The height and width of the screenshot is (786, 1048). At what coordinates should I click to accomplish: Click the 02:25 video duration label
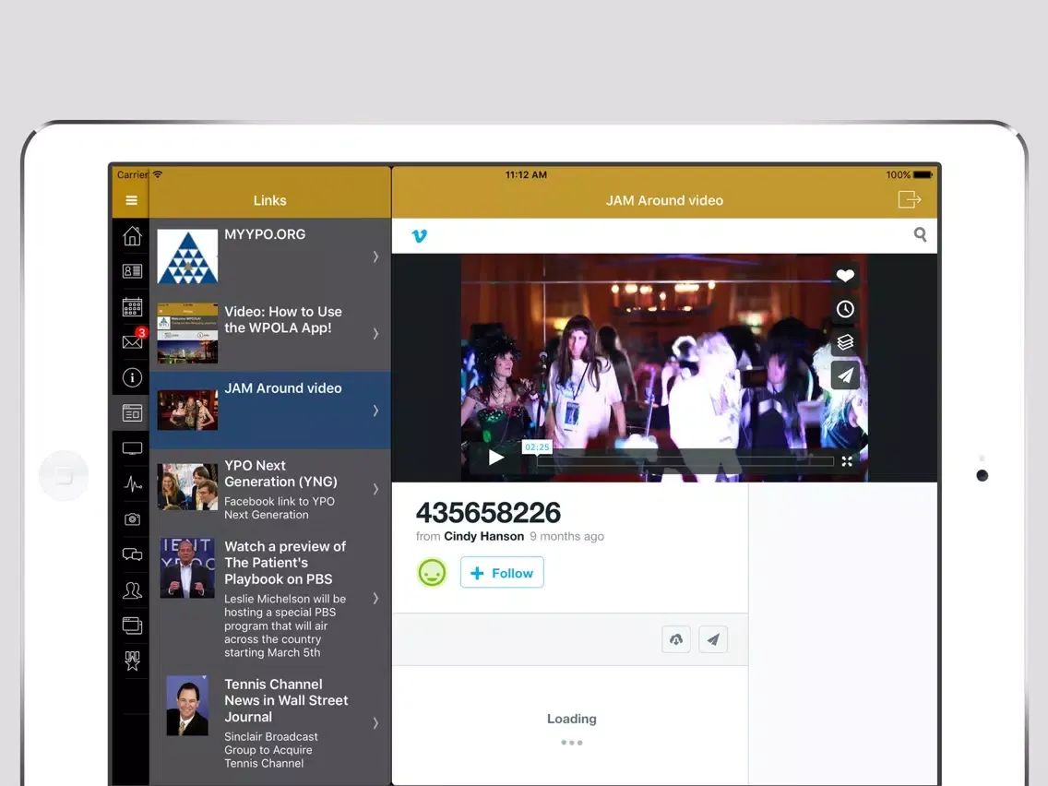click(x=537, y=447)
